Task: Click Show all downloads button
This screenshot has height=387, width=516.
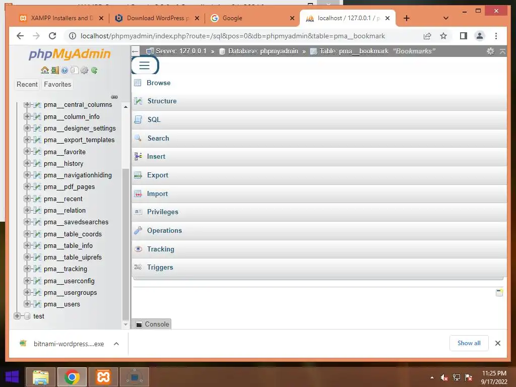Action: pos(469,343)
